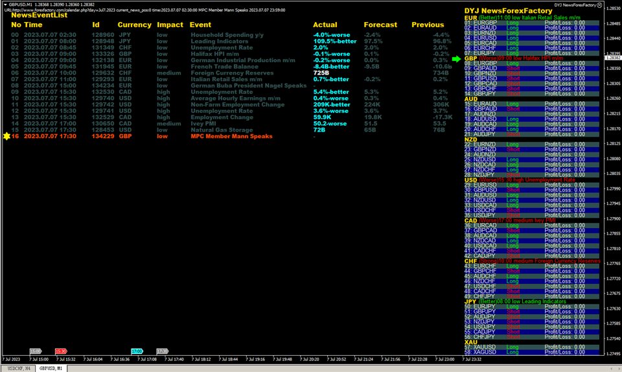Select pair row 57: XAUUSD
Screen dimensions: 622x372
click(531, 347)
